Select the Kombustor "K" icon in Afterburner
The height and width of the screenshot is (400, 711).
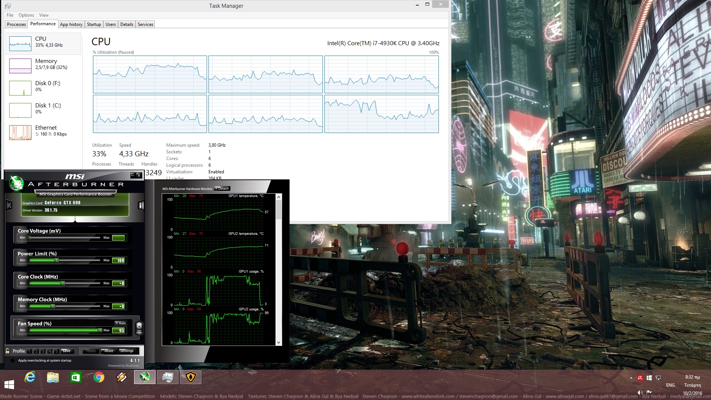9,205
